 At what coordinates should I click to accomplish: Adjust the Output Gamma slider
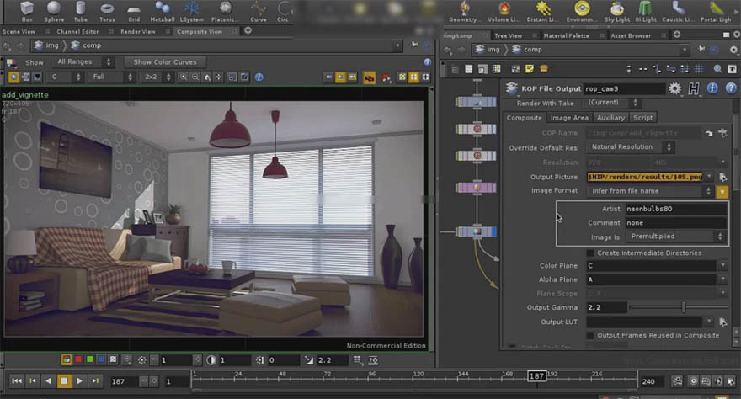679,308
